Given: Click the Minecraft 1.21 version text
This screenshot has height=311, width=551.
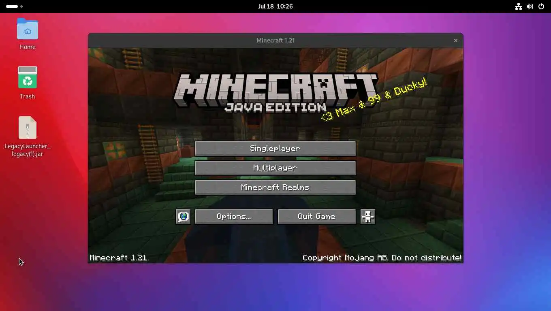Looking at the screenshot, I should (x=118, y=258).
